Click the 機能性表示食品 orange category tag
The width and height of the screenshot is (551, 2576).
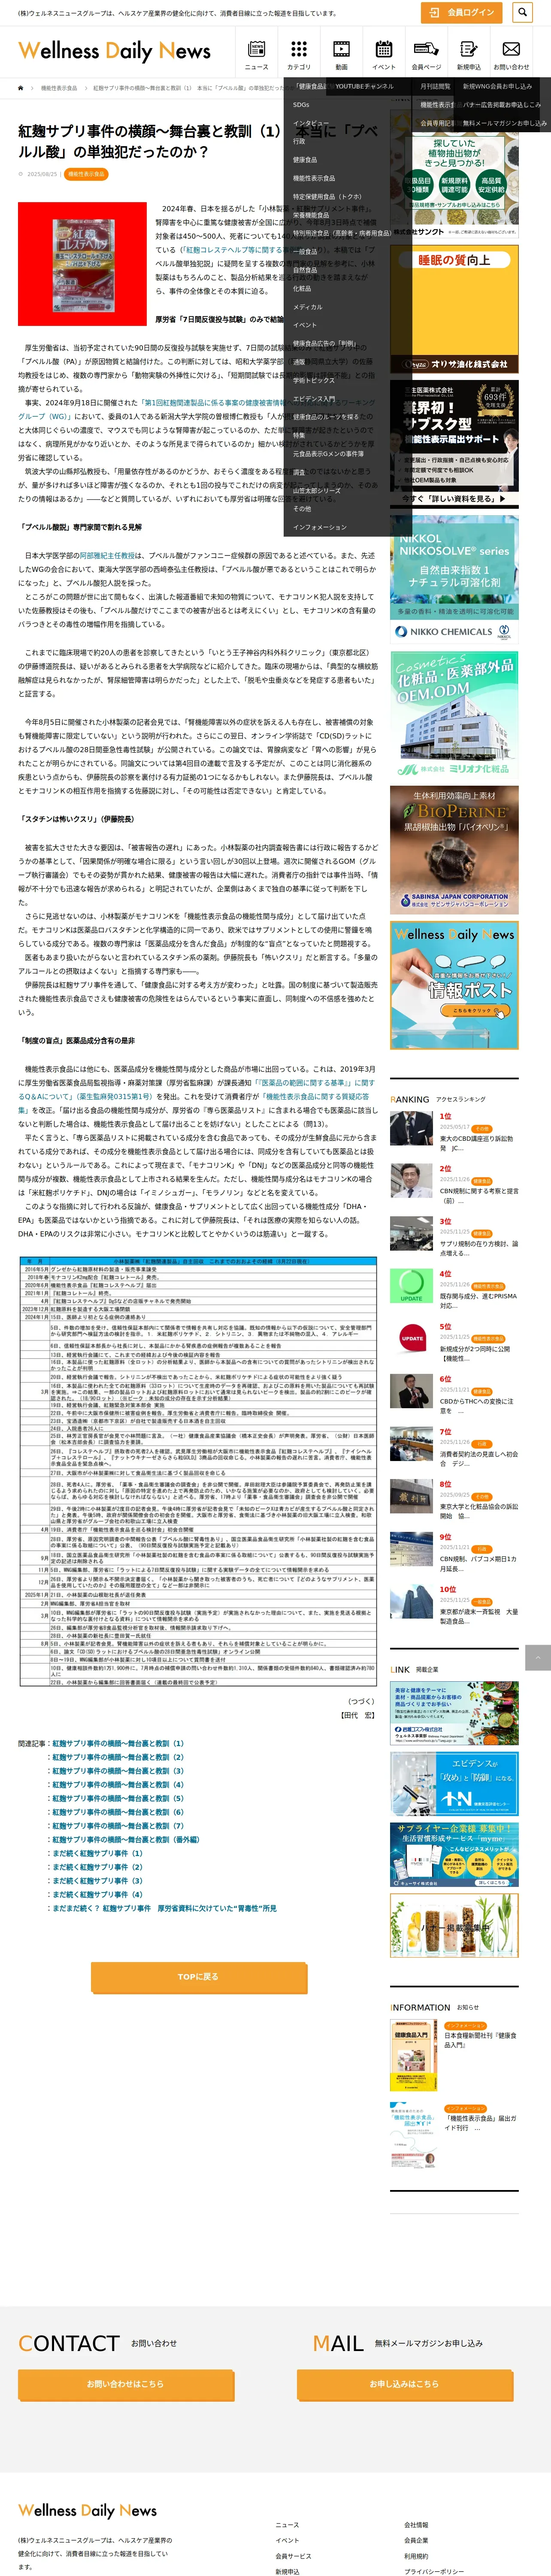86,174
